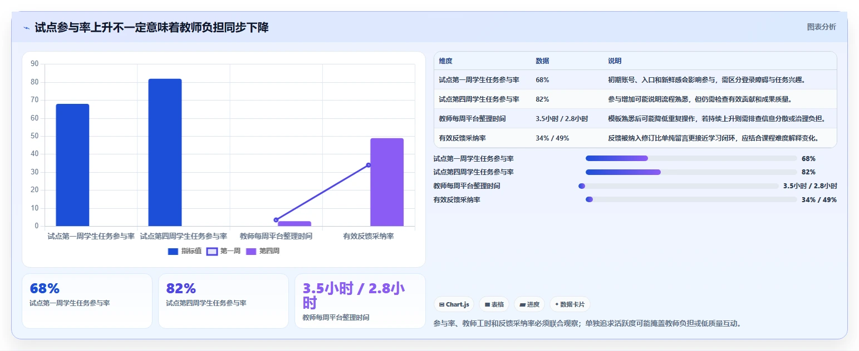
Task: Click table row name 教师每周平台整理时间
Action: coord(472,119)
